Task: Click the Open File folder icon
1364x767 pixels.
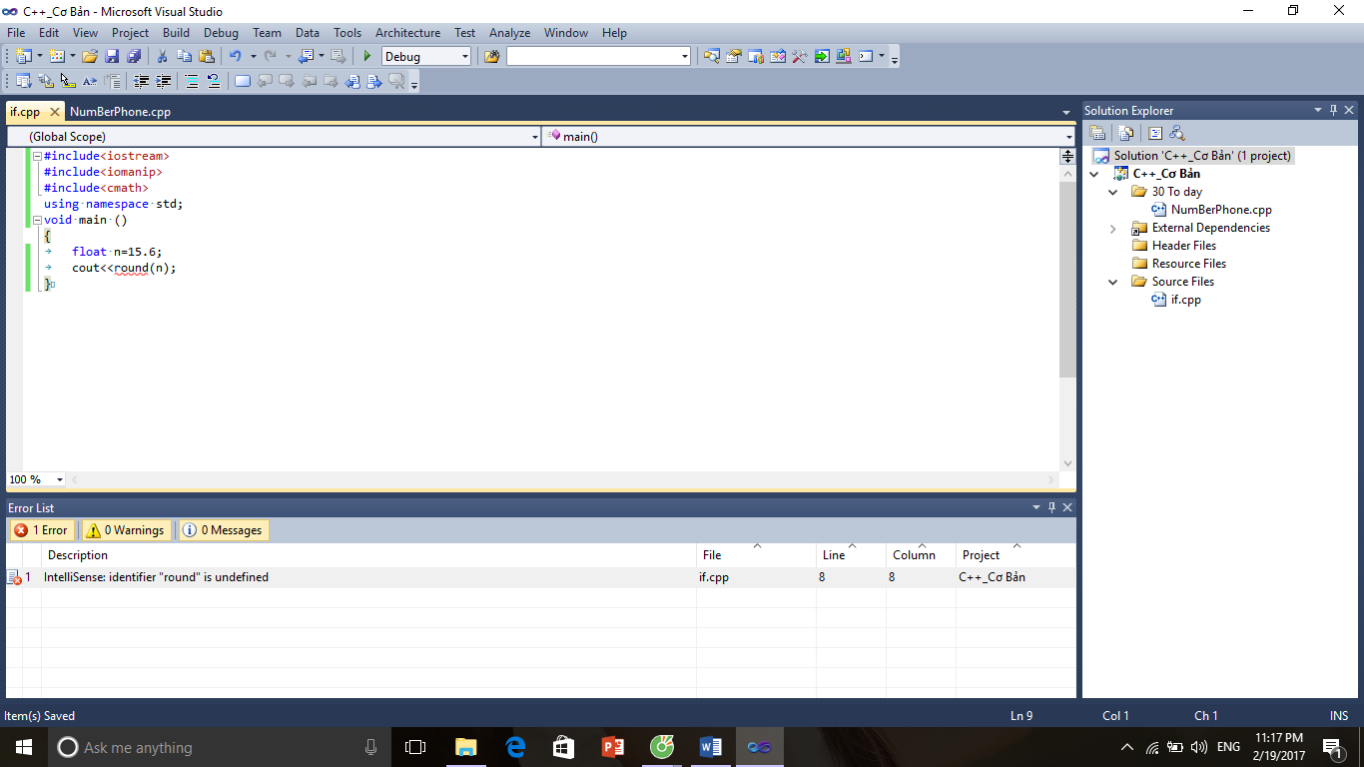Action: (x=90, y=57)
